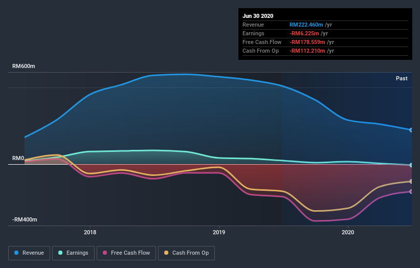
Task: Click the 2019 x-axis label
Action: click(x=219, y=232)
